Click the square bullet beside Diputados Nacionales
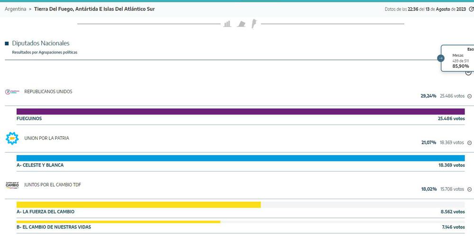 (7, 44)
